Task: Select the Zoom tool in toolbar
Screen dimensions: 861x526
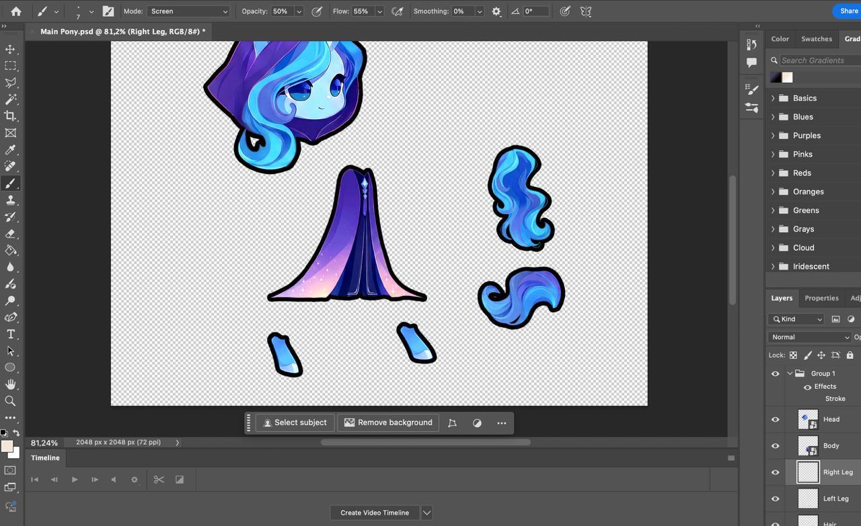Action: coord(11,401)
